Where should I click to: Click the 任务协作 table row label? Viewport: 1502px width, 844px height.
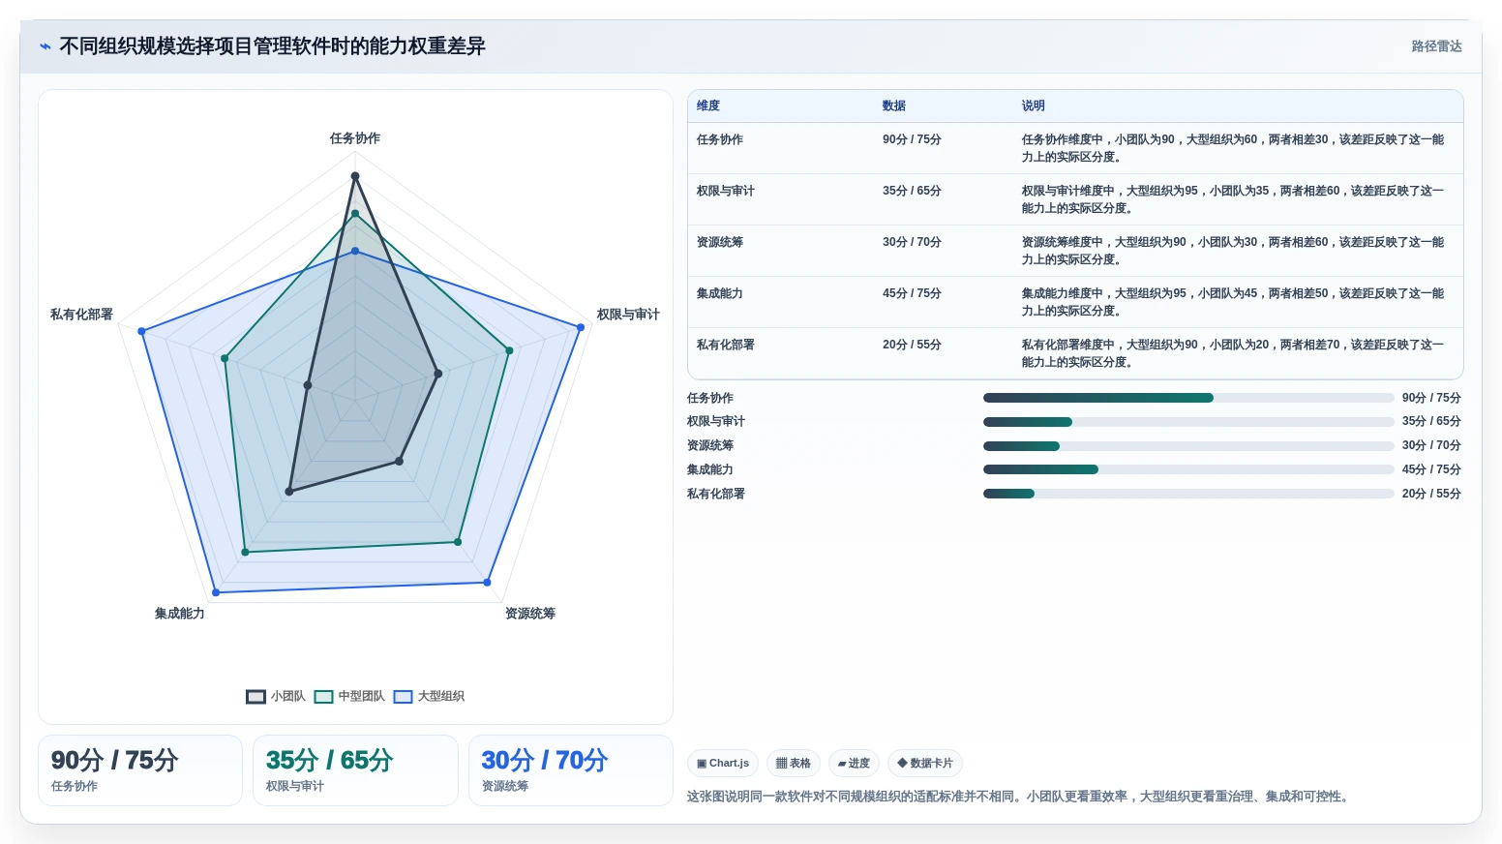[x=720, y=140]
